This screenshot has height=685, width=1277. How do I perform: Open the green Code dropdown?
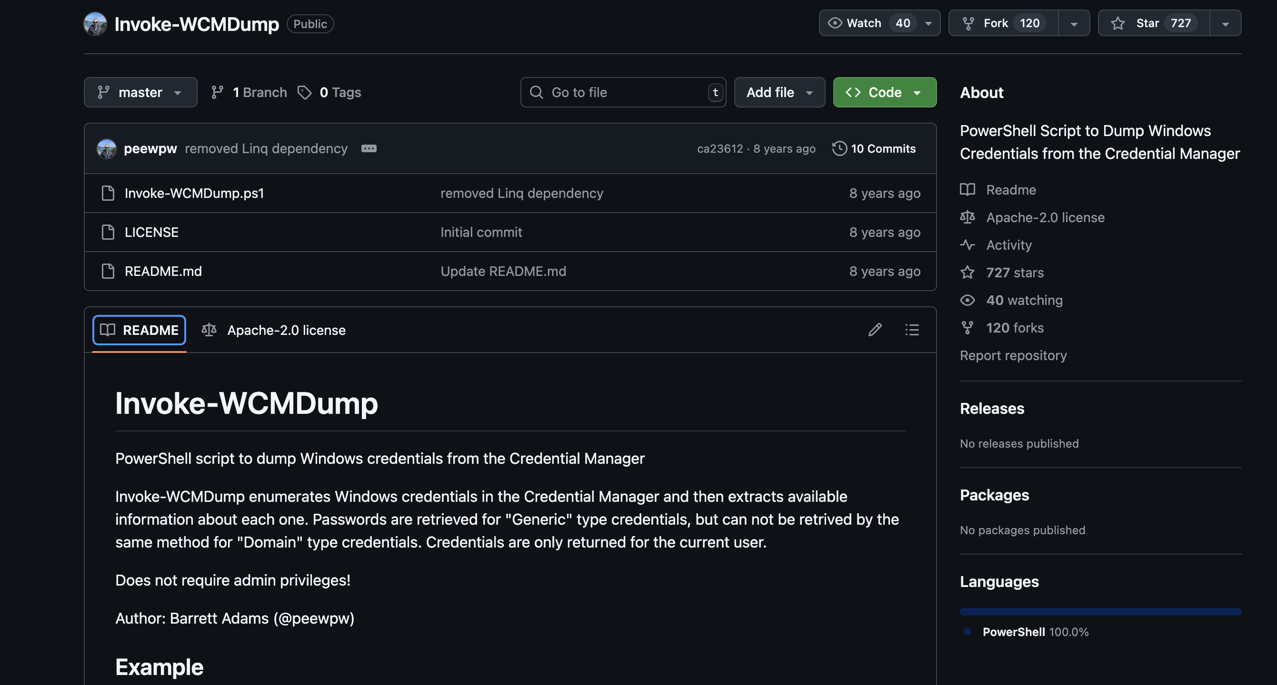884,92
